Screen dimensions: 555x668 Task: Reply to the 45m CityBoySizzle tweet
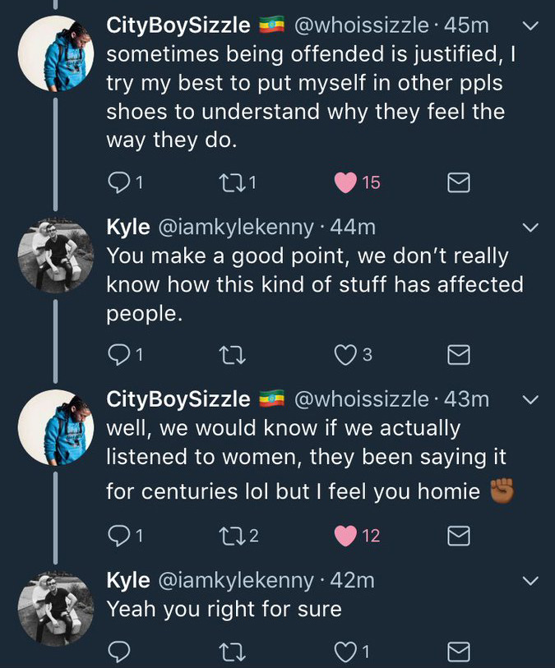[120, 182]
